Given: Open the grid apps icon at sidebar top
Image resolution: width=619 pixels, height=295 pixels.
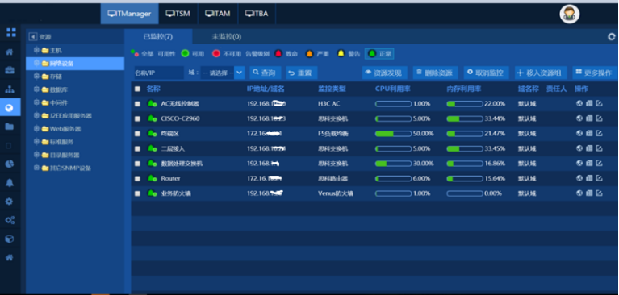Looking at the screenshot, I should tap(11, 33).
